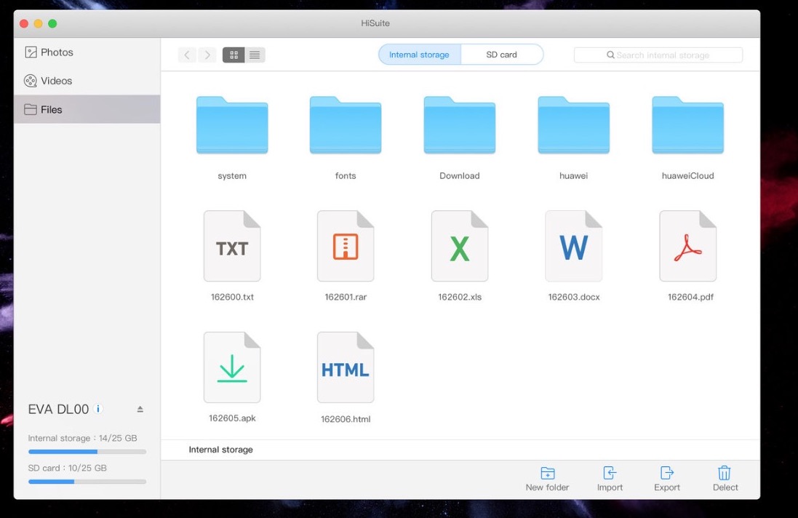Select the 162602.xls spreadsheet icon
Viewport: 798px width, 518px height.
pos(460,246)
